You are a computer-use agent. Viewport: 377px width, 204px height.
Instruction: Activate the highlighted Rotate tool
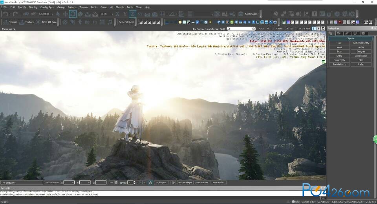tap(73, 14)
